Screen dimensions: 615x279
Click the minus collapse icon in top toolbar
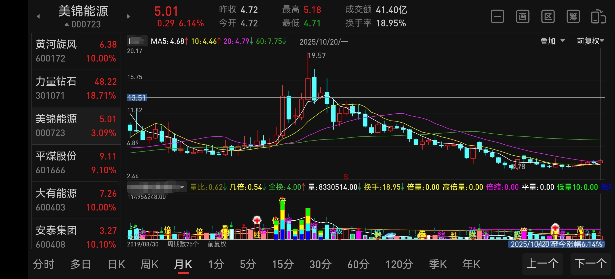click(497, 17)
